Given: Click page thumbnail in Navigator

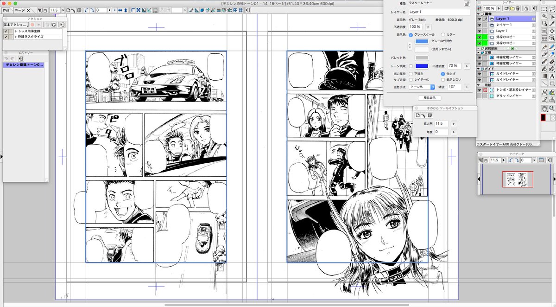Looking at the screenshot, I should [x=518, y=179].
